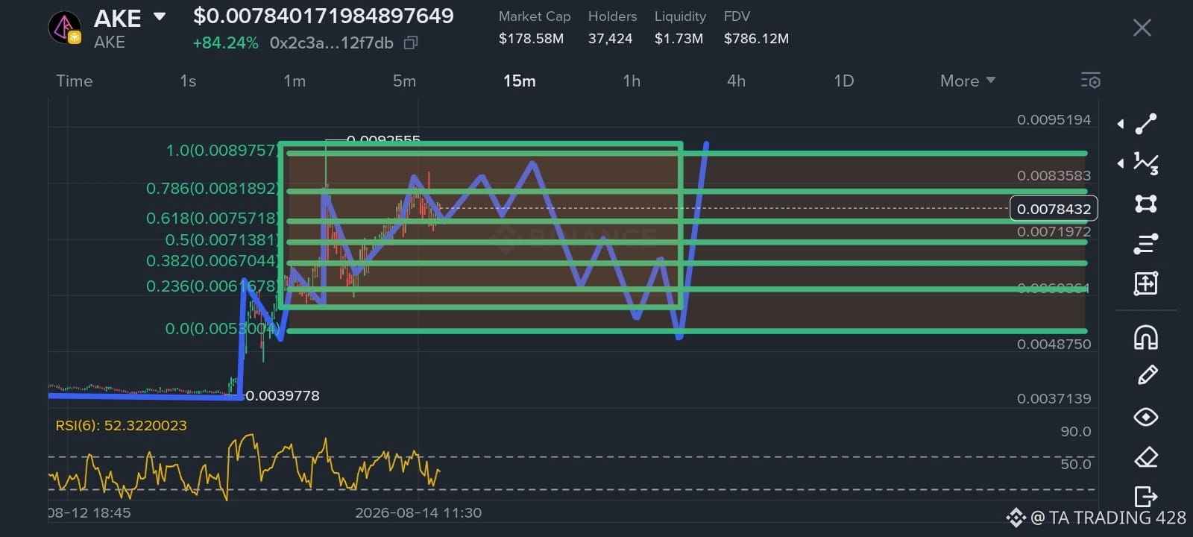Choose the rectangle shape drawing tool
This screenshot has height=537, width=1193.
pyautogui.click(x=1146, y=204)
